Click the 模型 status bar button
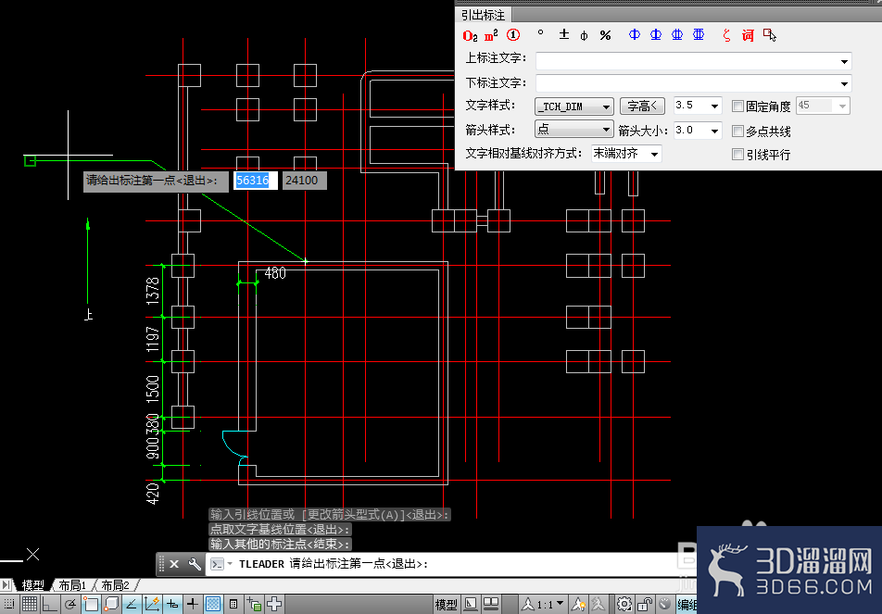This screenshot has width=882, height=614. tap(446, 605)
